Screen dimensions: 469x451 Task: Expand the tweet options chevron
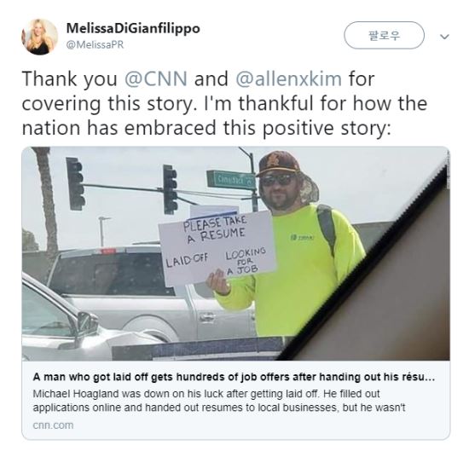pos(444,37)
